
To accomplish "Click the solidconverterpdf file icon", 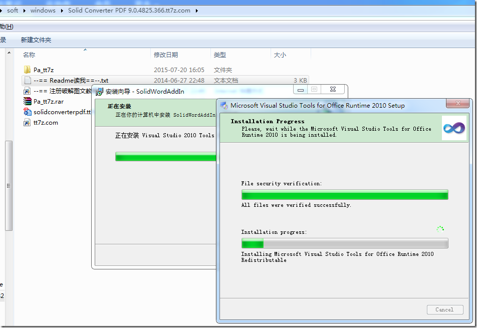I will pos(28,112).
